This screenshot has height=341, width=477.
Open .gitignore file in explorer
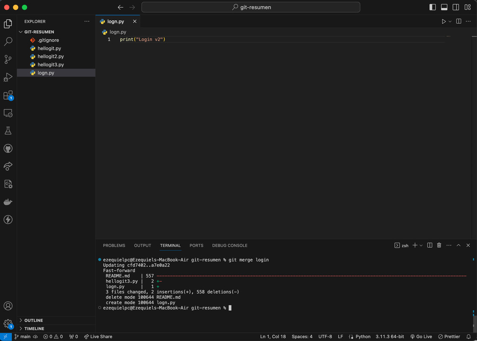click(x=56, y=40)
